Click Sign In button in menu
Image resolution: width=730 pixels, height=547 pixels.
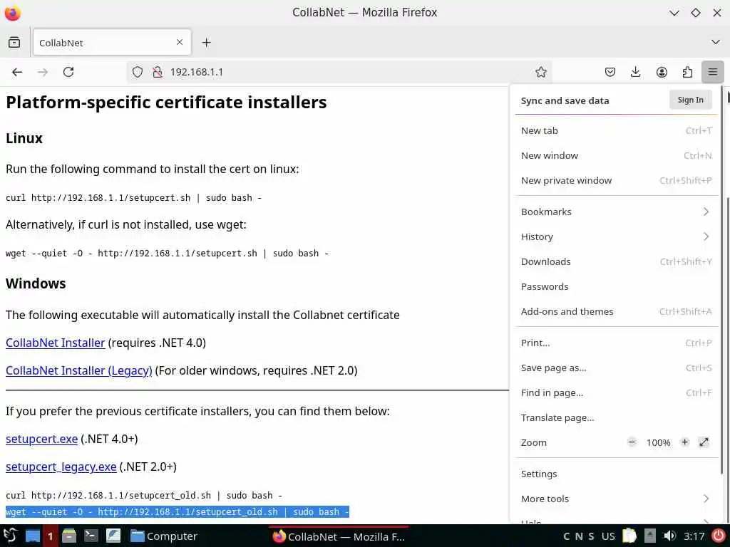[x=690, y=100]
